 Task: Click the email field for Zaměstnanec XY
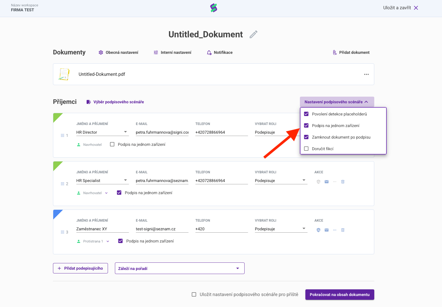[162, 229]
